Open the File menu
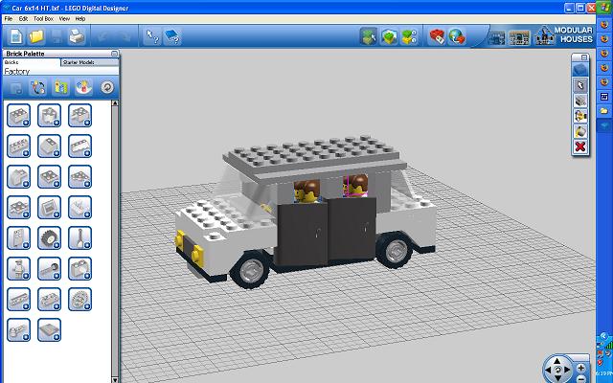Viewport: 613px width, 383px height. [x=9, y=19]
